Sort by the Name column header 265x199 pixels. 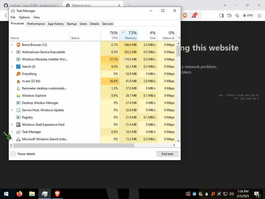point(39,35)
